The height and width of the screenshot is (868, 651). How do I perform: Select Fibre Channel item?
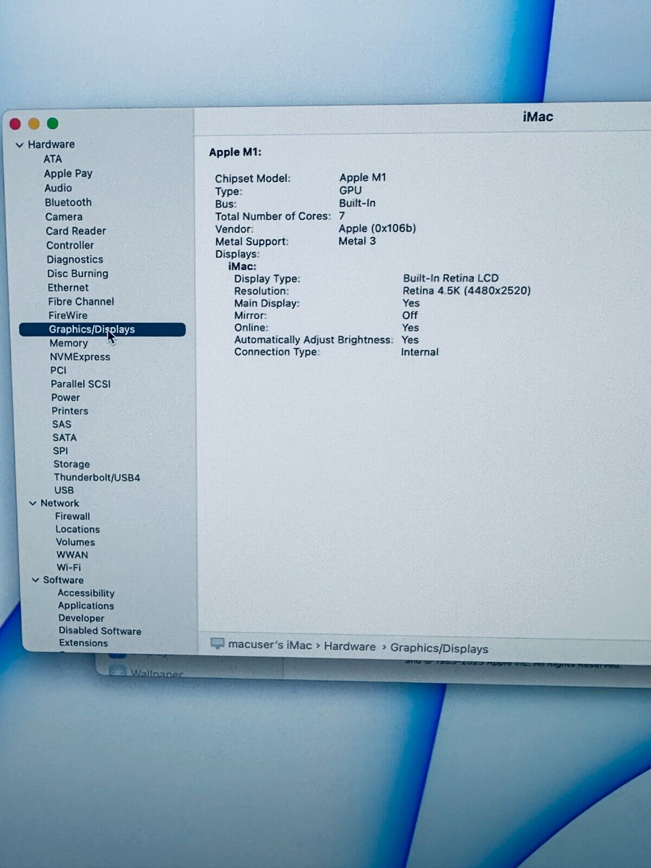[x=81, y=301]
